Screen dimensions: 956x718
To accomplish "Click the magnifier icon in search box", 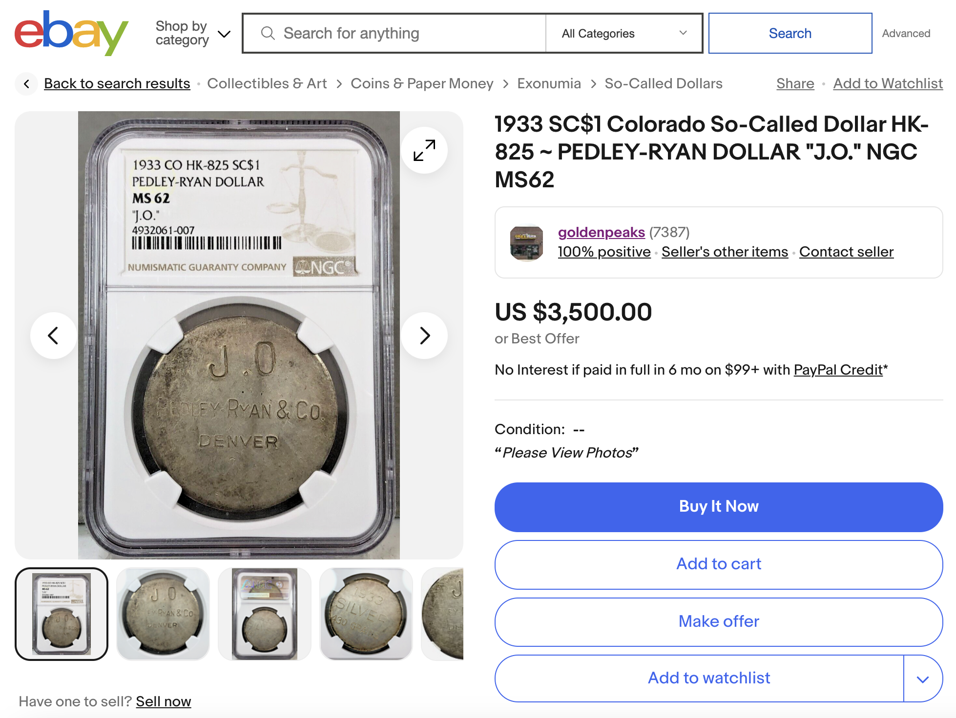I will tap(268, 33).
